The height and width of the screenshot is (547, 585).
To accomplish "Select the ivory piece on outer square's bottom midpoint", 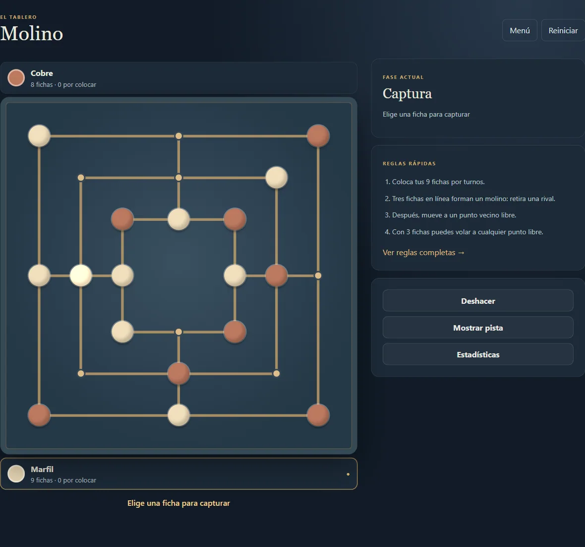I will tap(178, 415).
